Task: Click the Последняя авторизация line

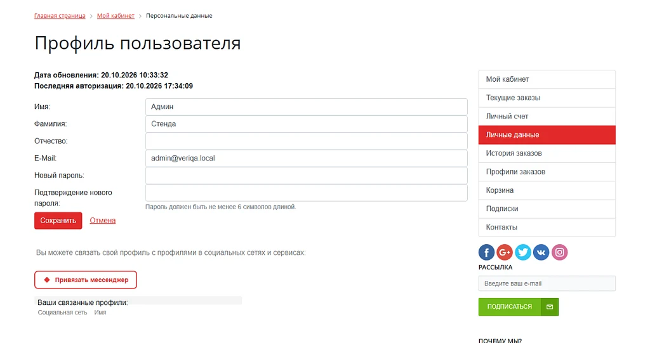Action: (x=114, y=86)
